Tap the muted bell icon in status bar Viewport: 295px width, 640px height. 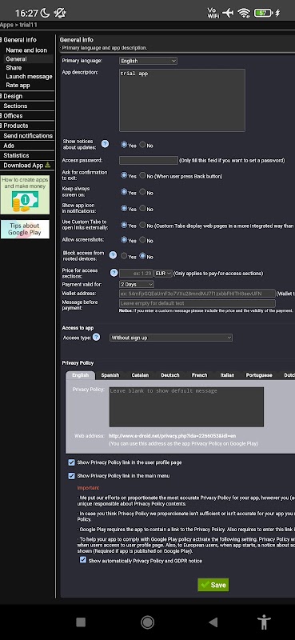[x=61, y=13]
